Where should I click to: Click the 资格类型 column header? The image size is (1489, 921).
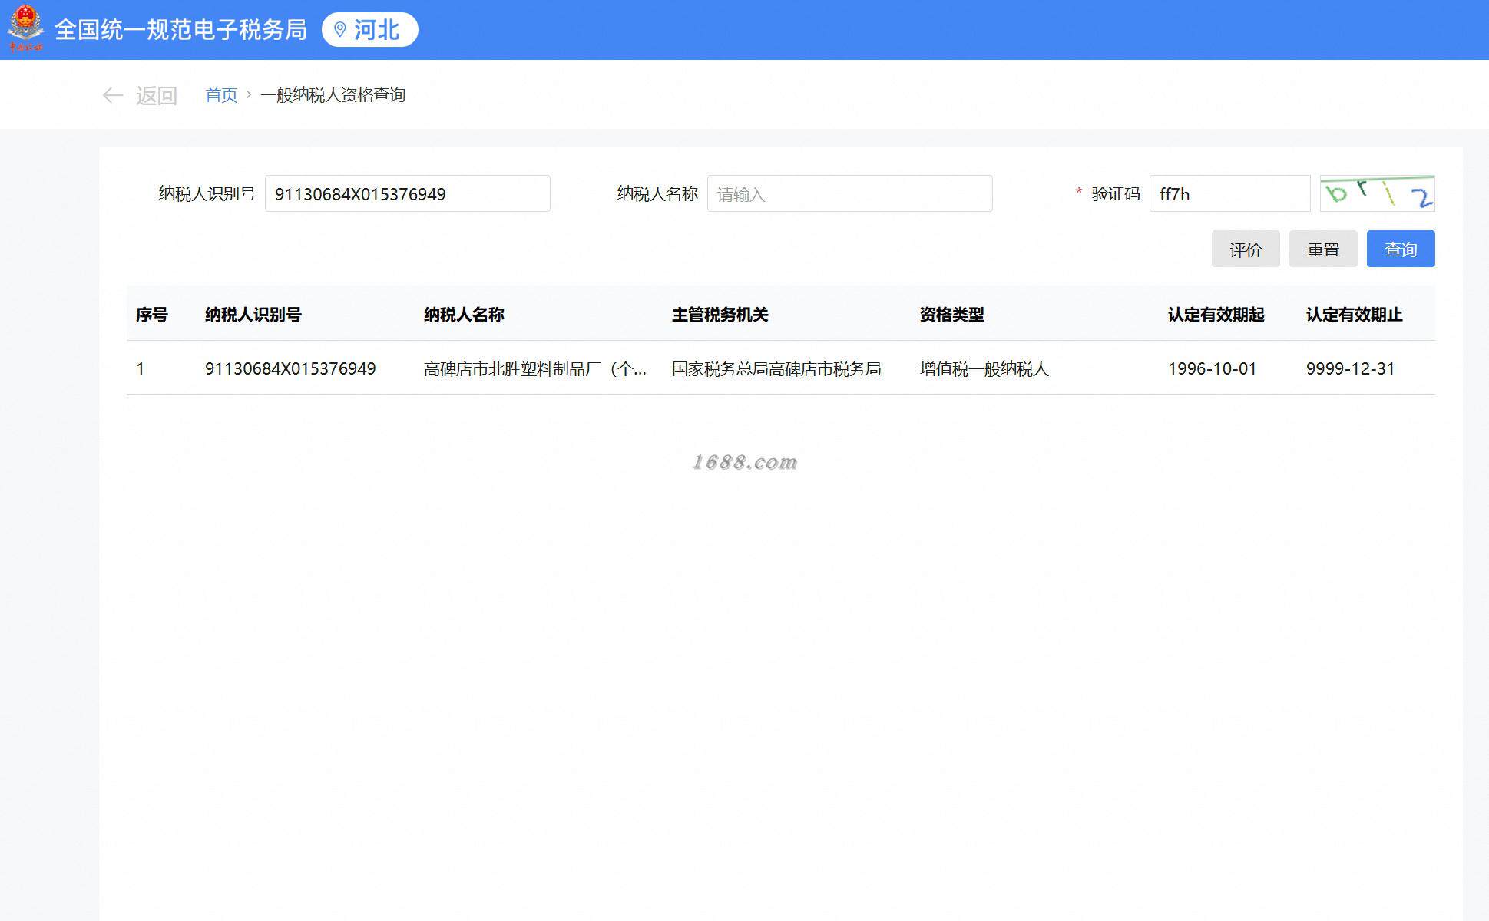pyautogui.click(x=951, y=315)
